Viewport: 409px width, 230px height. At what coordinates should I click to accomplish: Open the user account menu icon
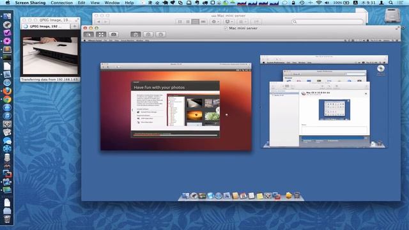tap(382, 3)
